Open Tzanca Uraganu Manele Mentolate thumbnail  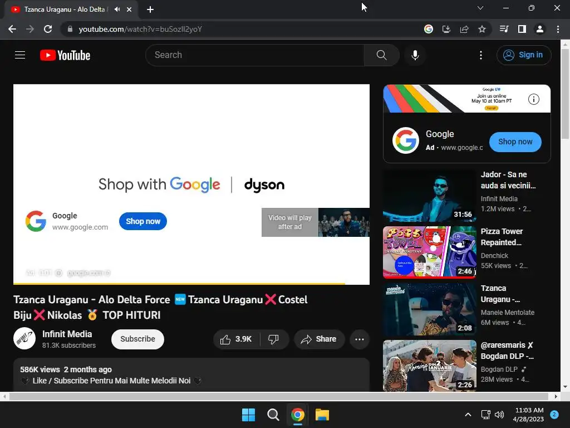(x=429, y=309)
